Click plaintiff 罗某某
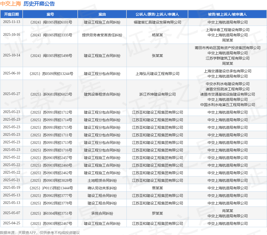Image resolution: width=267 pixels, height=235 pixels. [157, 213]
